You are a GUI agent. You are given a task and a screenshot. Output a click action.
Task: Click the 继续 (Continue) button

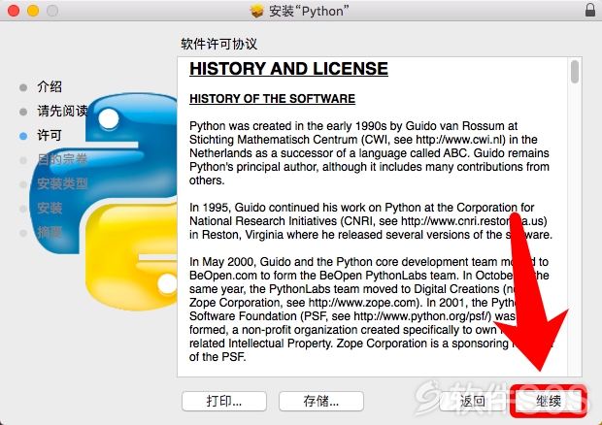point(549,401)
